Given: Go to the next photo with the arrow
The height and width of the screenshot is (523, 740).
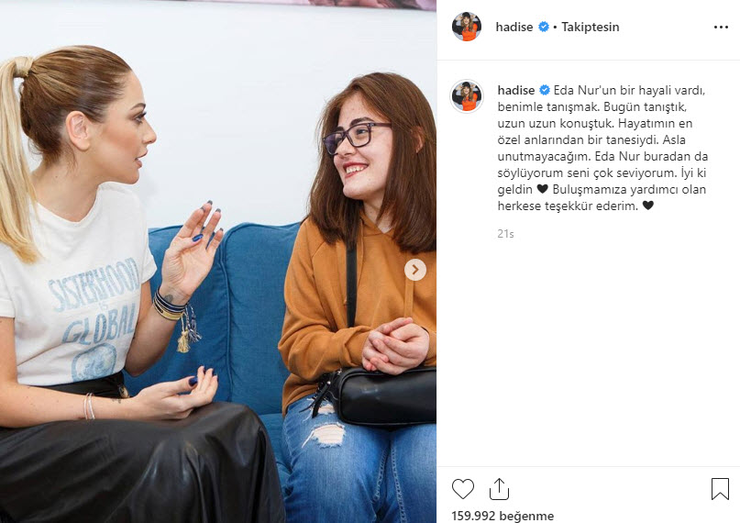Looking at the screenshot, I should 415,270.
